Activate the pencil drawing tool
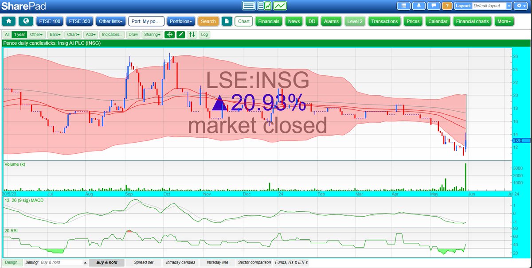This screenshot has width=532, height=268. click(180, 34)
